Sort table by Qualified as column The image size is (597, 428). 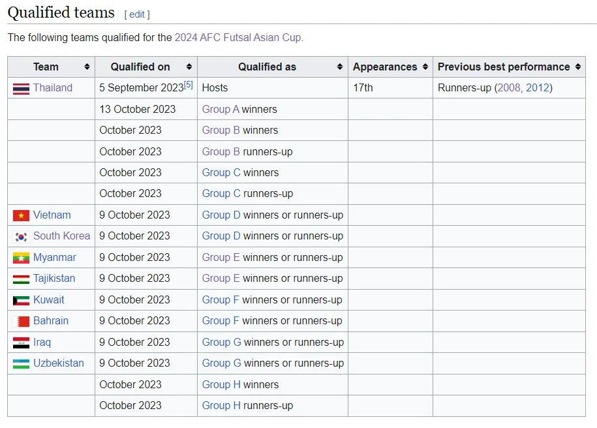tap(339, 67)
